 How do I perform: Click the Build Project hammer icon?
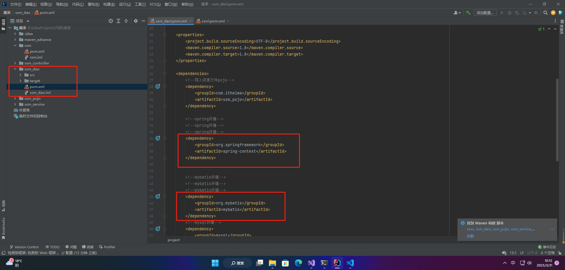(468, 13)
